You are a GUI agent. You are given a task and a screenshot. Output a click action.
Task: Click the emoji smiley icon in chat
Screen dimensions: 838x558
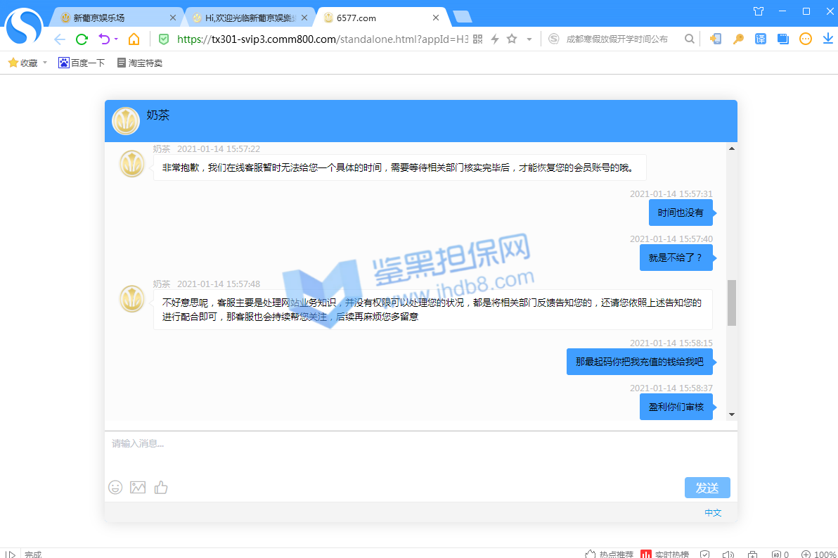[x=115, y=487]
